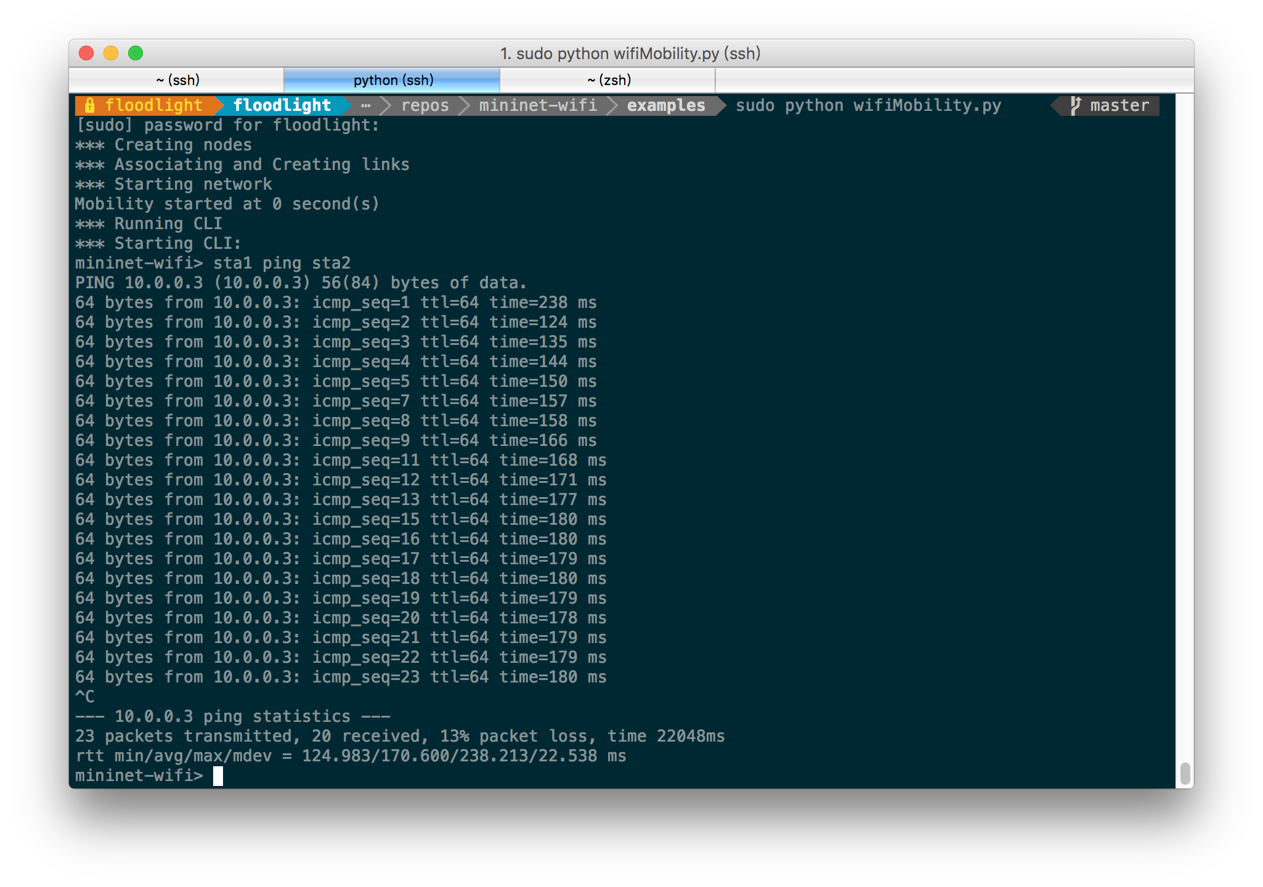Click the '^C' interrupt line
Screen dimensions: 1263x887
[85, 697]
